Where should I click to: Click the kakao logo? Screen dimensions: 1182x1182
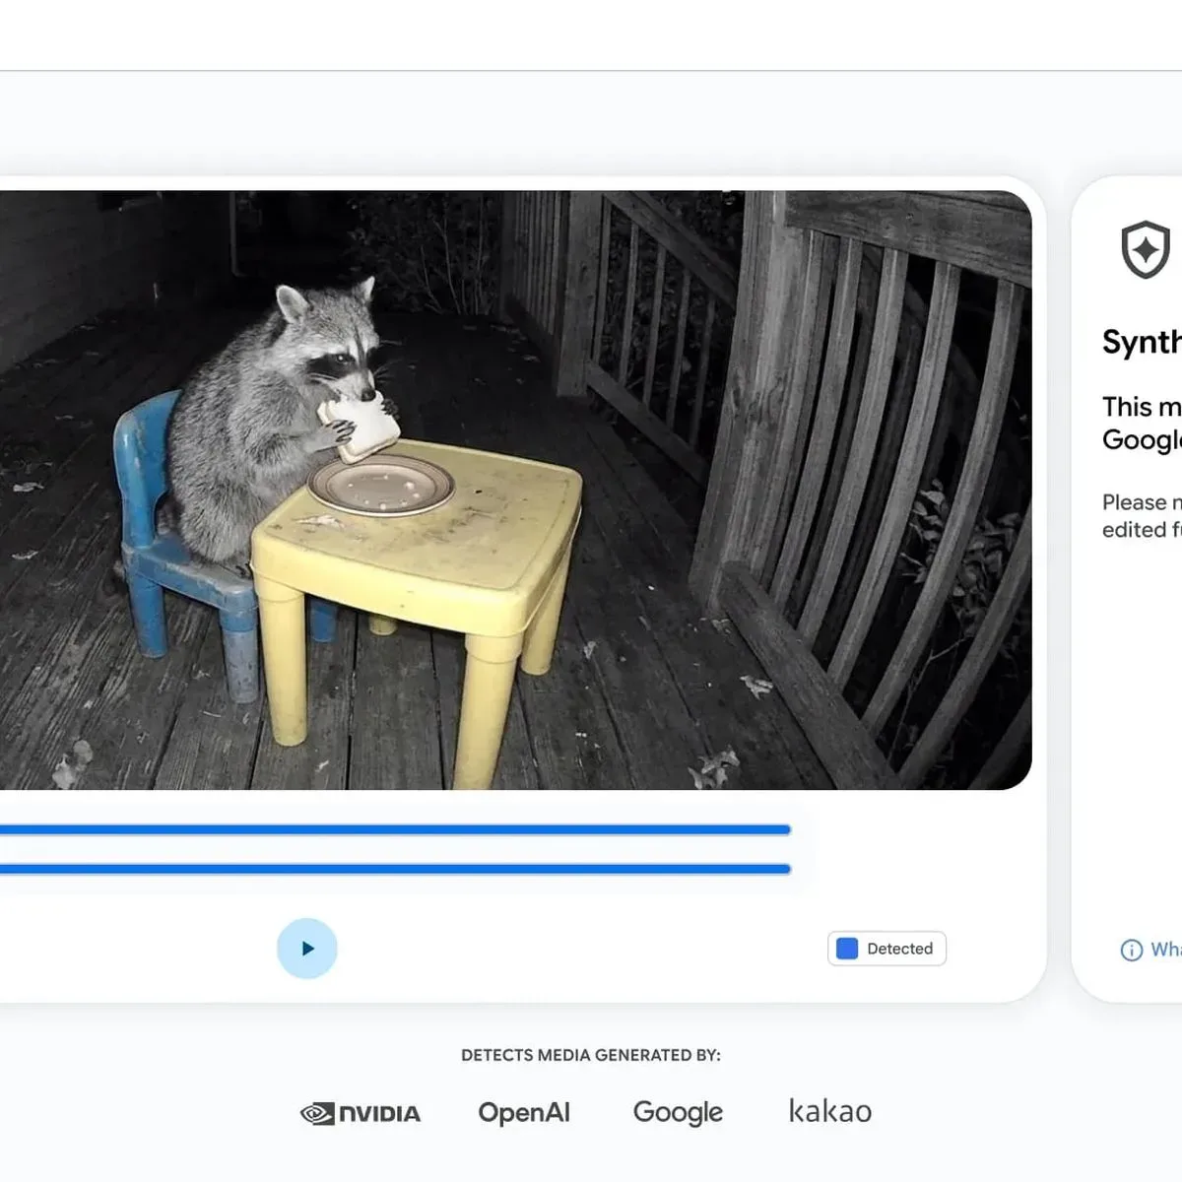tap(830, 1111)
